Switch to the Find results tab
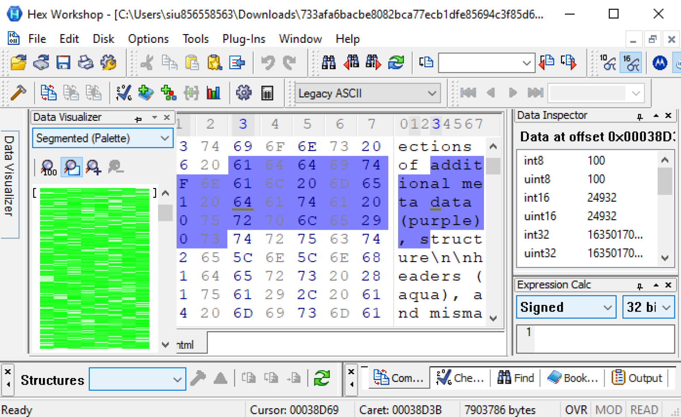681x417 pixels. point(516,378)
